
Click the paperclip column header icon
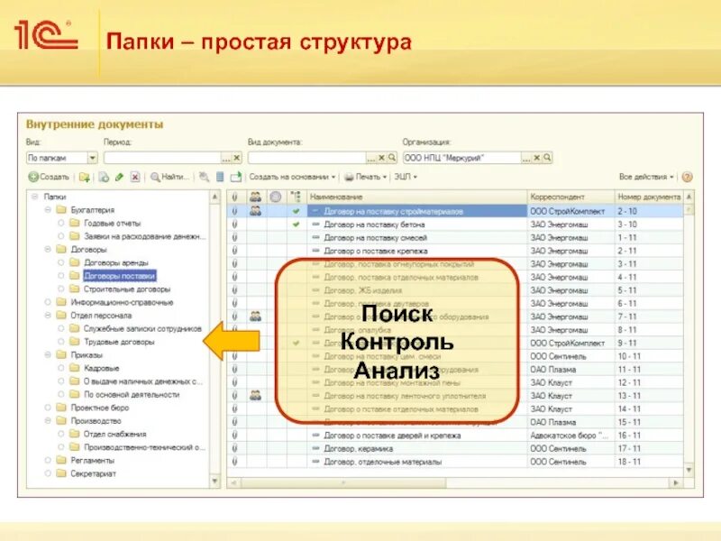tap(234, 197)
